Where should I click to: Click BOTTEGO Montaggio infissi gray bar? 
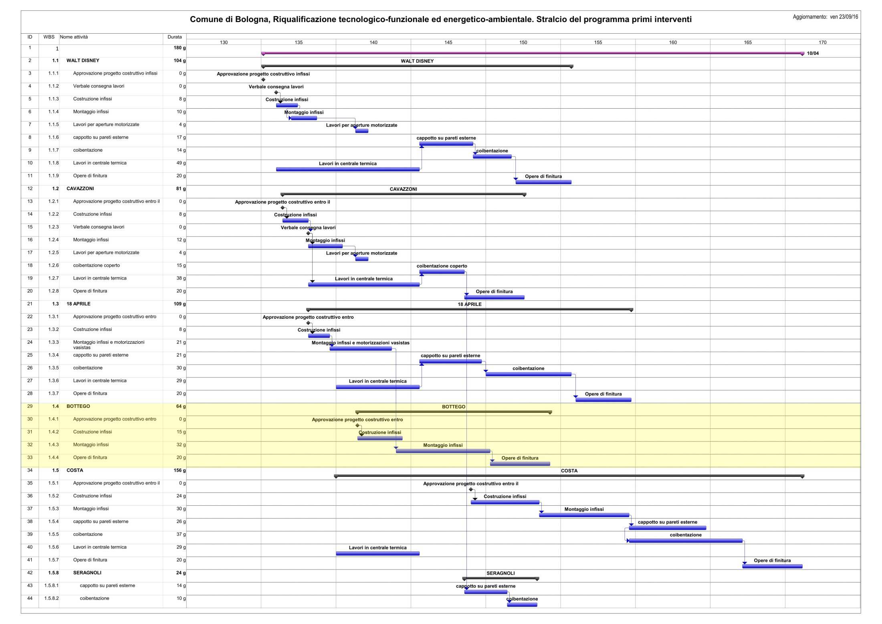[443, 451]
